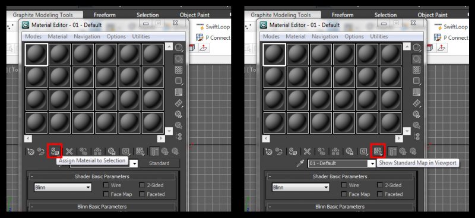Click sample slots scroll-down arrow, left screenshot
The image size is (475, 218).
(x=169, y=131)
